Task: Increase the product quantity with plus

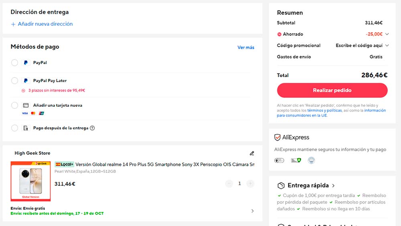Action: pyautogui.click(x=250, y=183)
